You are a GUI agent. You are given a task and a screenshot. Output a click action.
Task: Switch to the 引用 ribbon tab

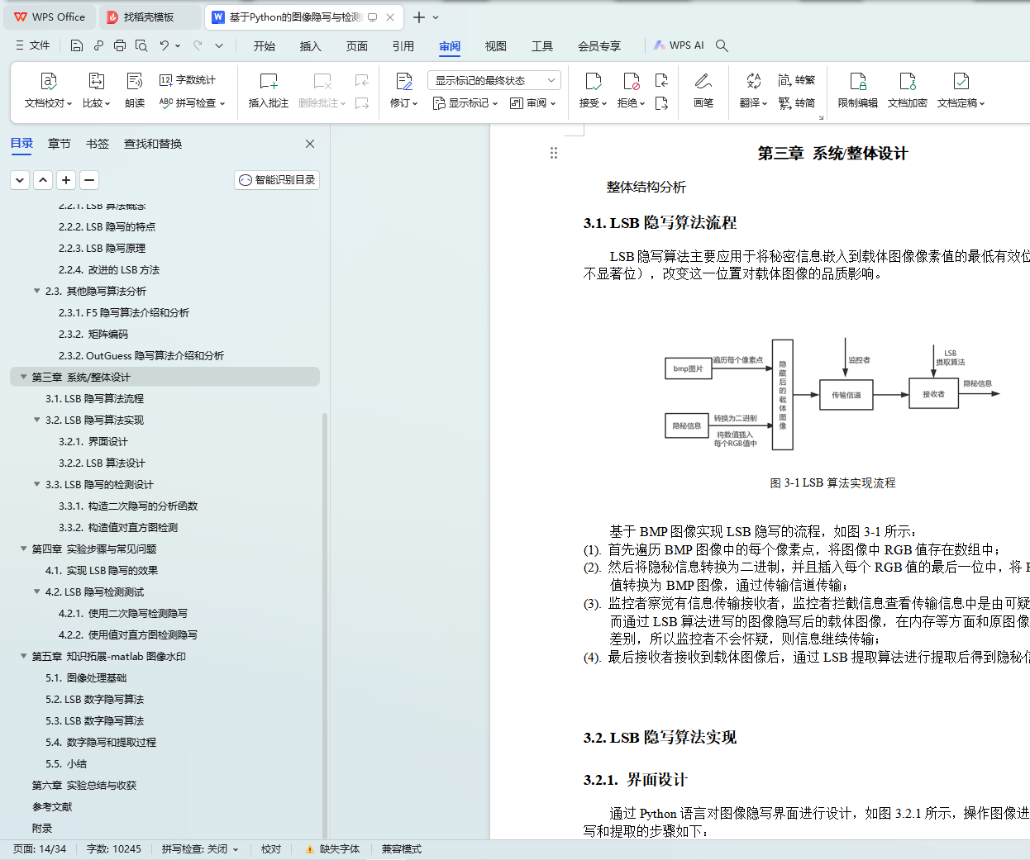(403, 46)
